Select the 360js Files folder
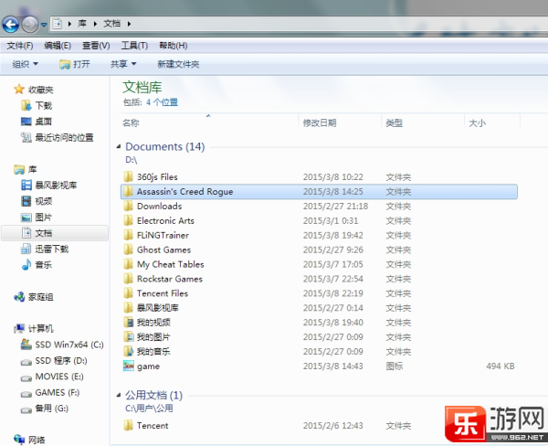The height and width of the screenshot is (446, 548). pyautogui.click(x=319, y=177)
